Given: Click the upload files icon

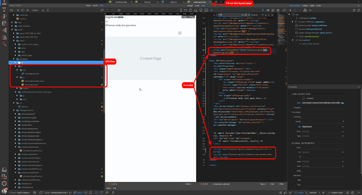Looking at the screenshot, I should pos(48,10).
